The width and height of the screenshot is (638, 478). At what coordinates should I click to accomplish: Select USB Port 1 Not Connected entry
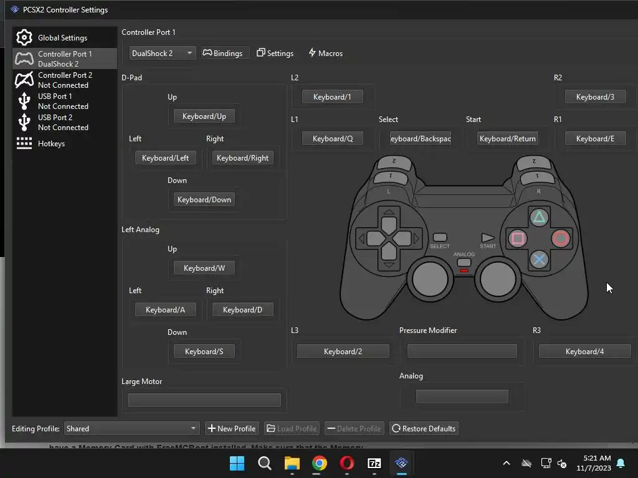[65, 101]
